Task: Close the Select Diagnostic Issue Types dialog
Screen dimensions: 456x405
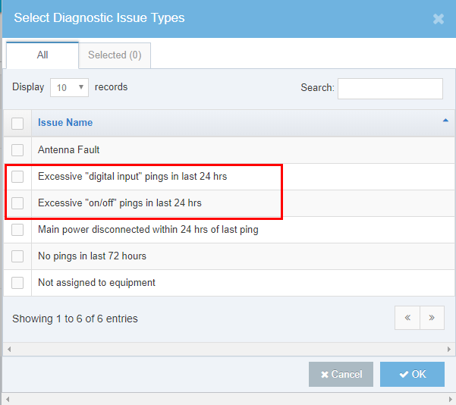Action: [438, 19]
